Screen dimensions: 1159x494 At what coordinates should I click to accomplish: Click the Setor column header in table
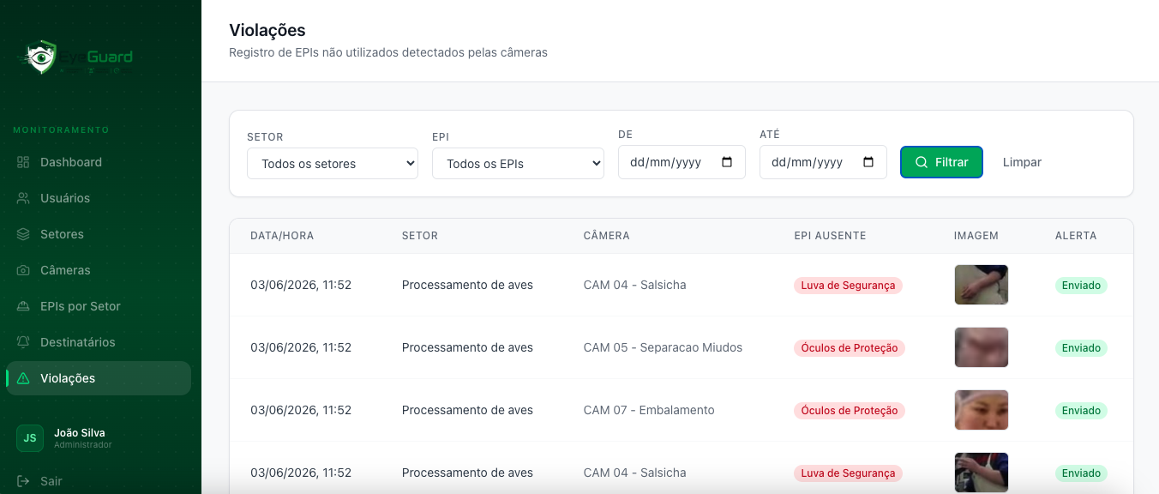420,236
